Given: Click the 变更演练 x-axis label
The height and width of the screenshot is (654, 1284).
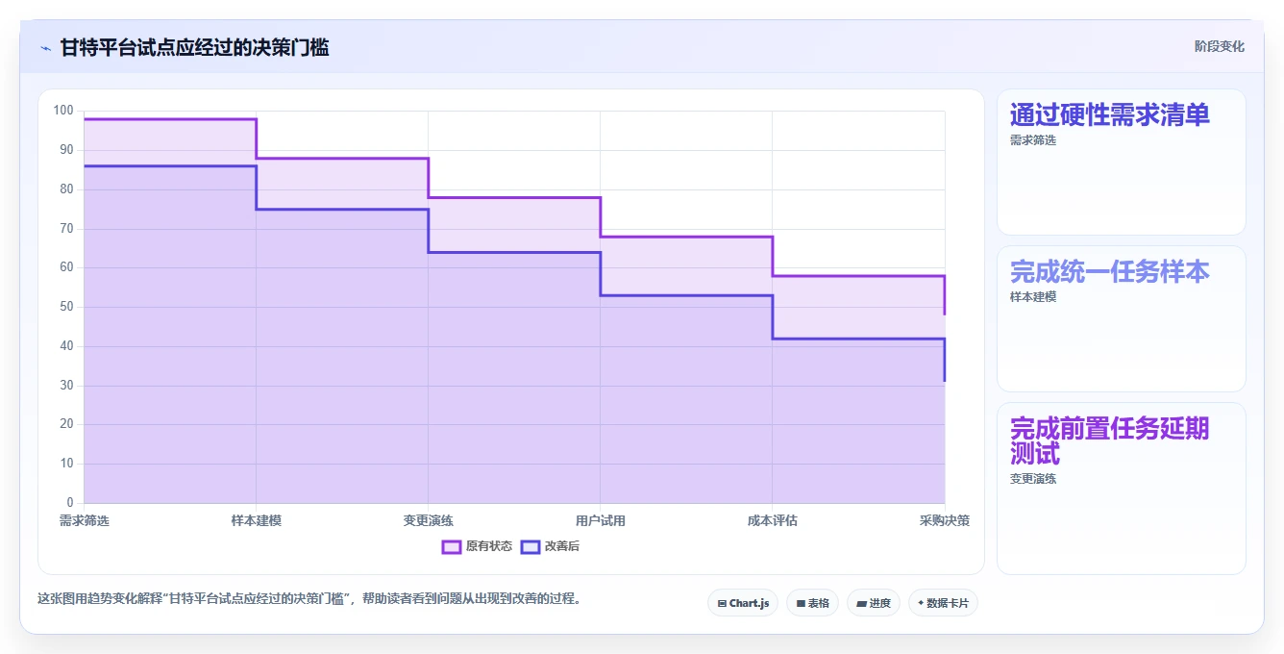Looking at the screenshot, I should pyautogui.click(x=429, y=520).
